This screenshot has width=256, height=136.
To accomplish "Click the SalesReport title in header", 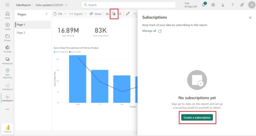I will 23,5.
